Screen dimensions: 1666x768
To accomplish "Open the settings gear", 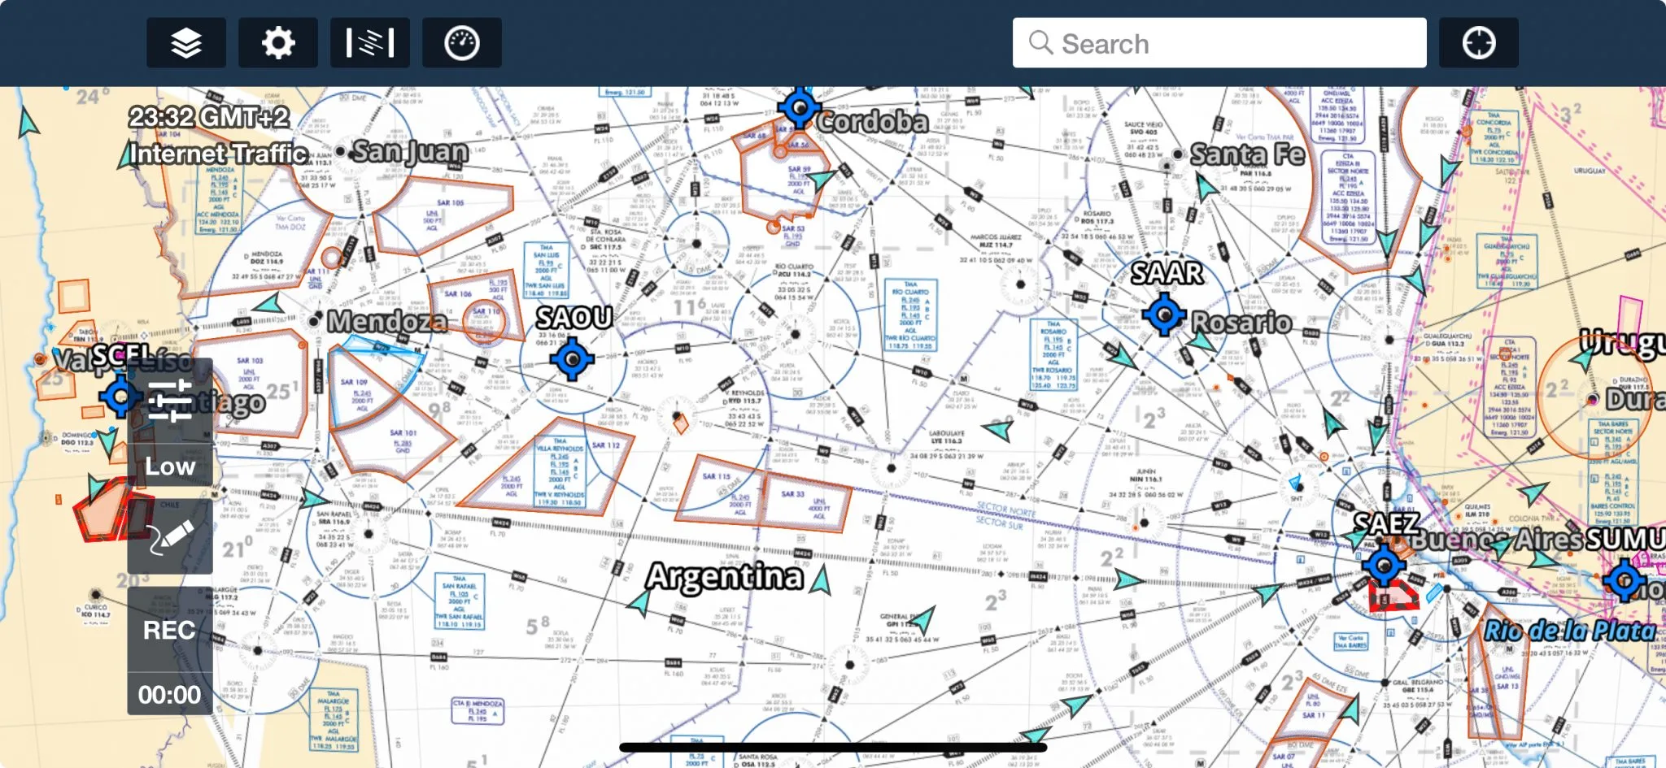I will coord(278,43).
